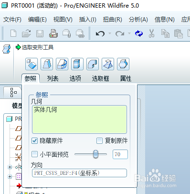This screenshot has height=194, width=190.
Task: Open the 插入(I) menu
Action: pos(88,20)
